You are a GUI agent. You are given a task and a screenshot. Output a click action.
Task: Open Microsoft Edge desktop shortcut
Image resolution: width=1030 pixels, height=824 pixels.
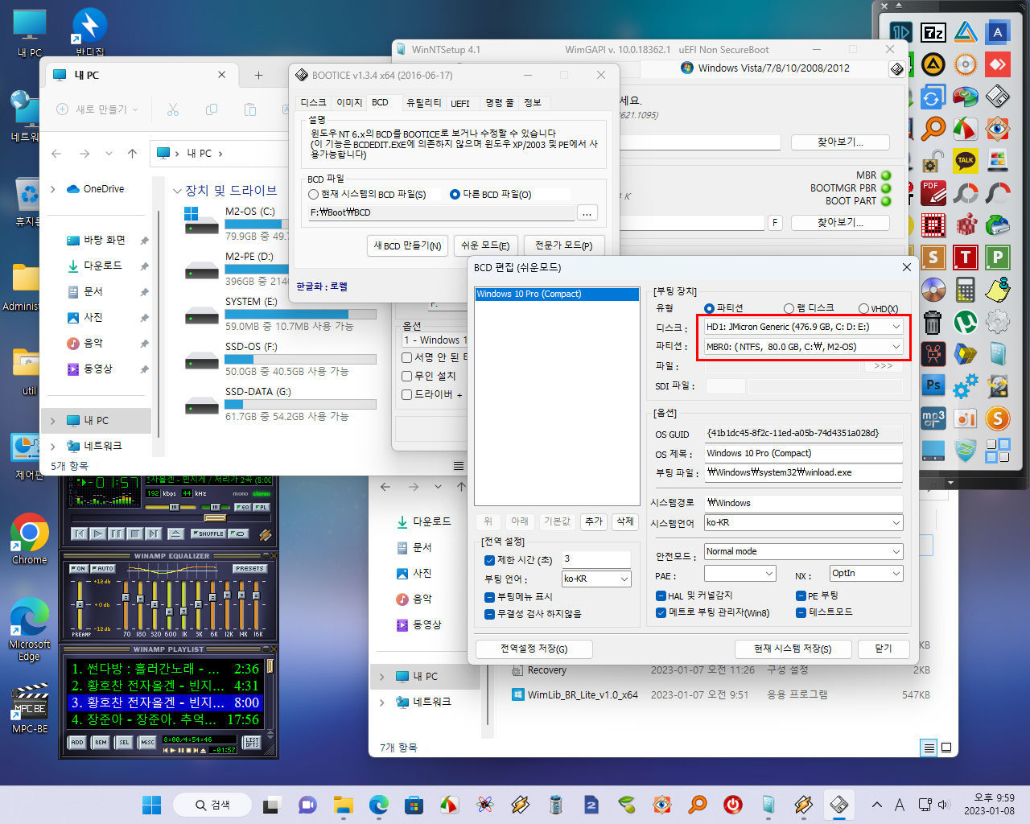[x=30, y=628]
